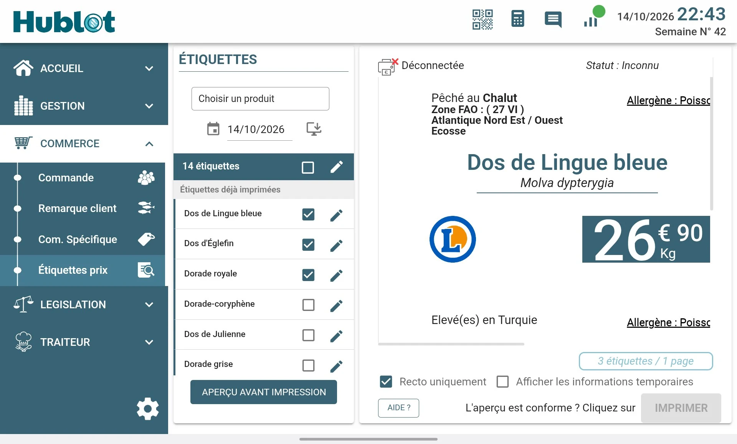
Task: Collapse the COMMERCE section chevron
Action: [x=149, y=144]
